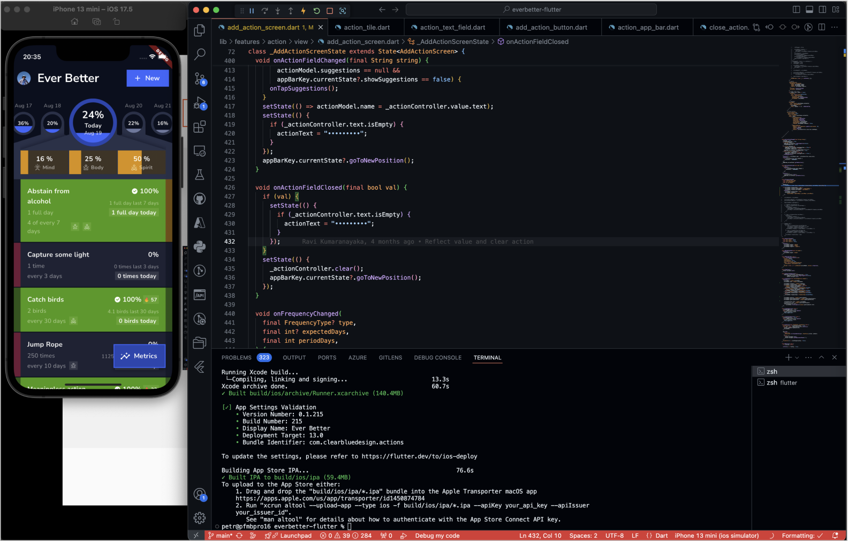Image resolution: width=848 pixels, height=541 pixels.
Task: Open breadcrumb 'features' folder dropdown
Action: (247, 42)
